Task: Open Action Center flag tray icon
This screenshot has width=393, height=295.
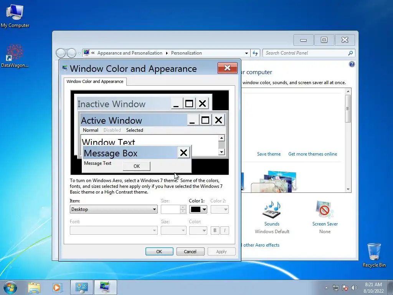Action: (x=345, y=288)
